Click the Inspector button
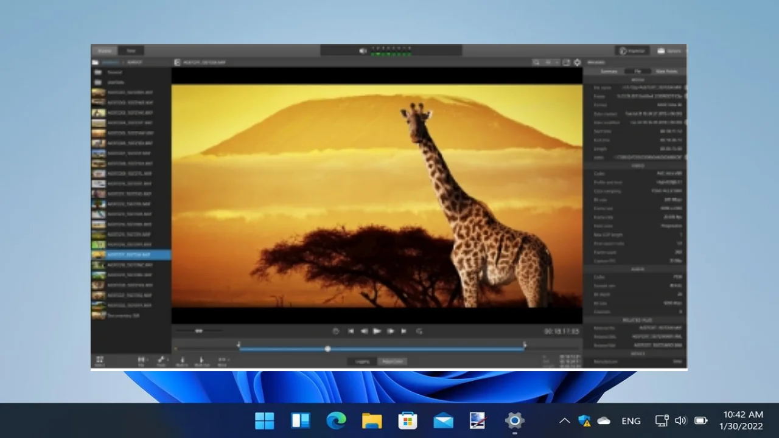The width and height of the screenshot is (779, 438). click(x=632, y=50)
